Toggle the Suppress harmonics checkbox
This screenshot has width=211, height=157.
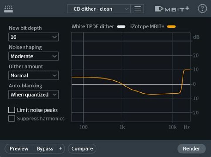12,119
